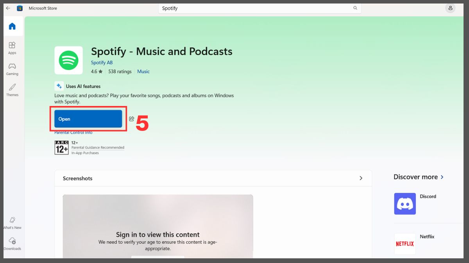This screenshot has height=263, width=469.
Task: Expand the Discover more chevron
Action: pos(442,177)
